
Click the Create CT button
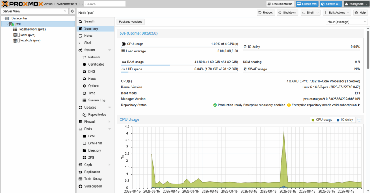pos(331,4)
